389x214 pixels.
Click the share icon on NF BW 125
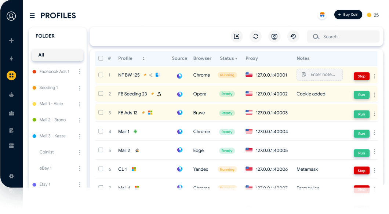[x=151, y=75]
